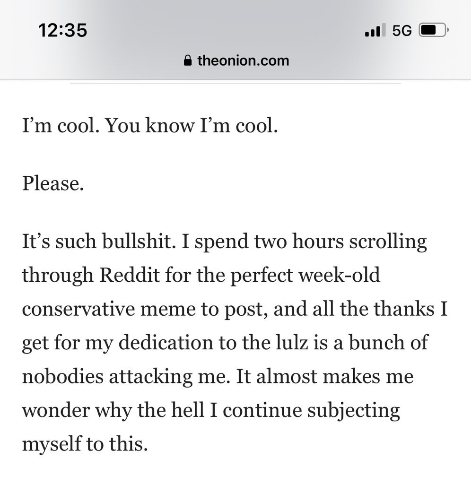Tap the cellular signal bars icon
The height and width of the screenshot is (484, 471).
tap(375, 30)
